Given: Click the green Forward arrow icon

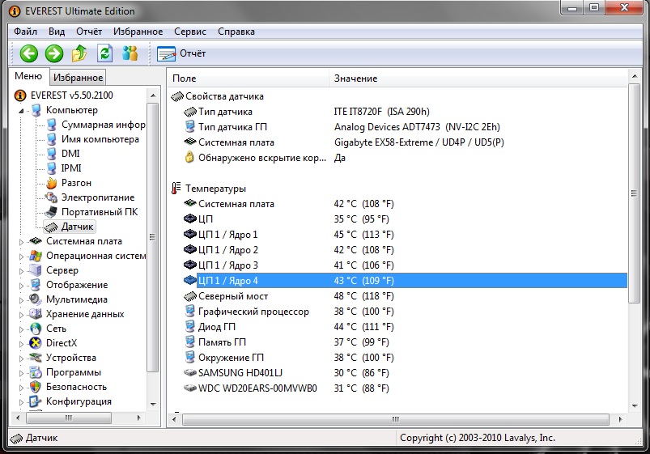Looking at the screenshot, I should (x=54, y=53).
